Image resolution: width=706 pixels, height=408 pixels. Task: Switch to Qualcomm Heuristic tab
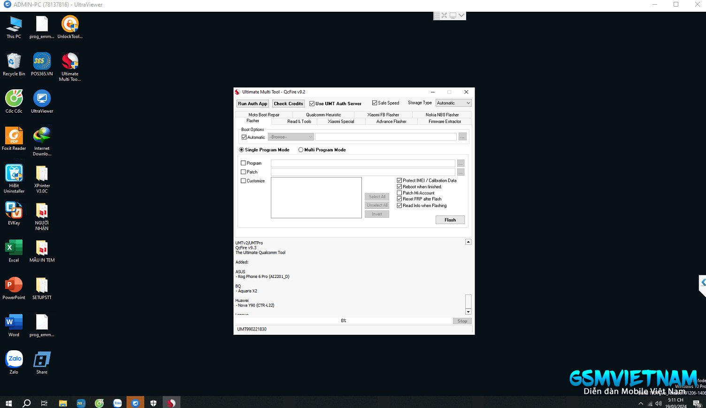pyautogui.click(x=323, y=115)
